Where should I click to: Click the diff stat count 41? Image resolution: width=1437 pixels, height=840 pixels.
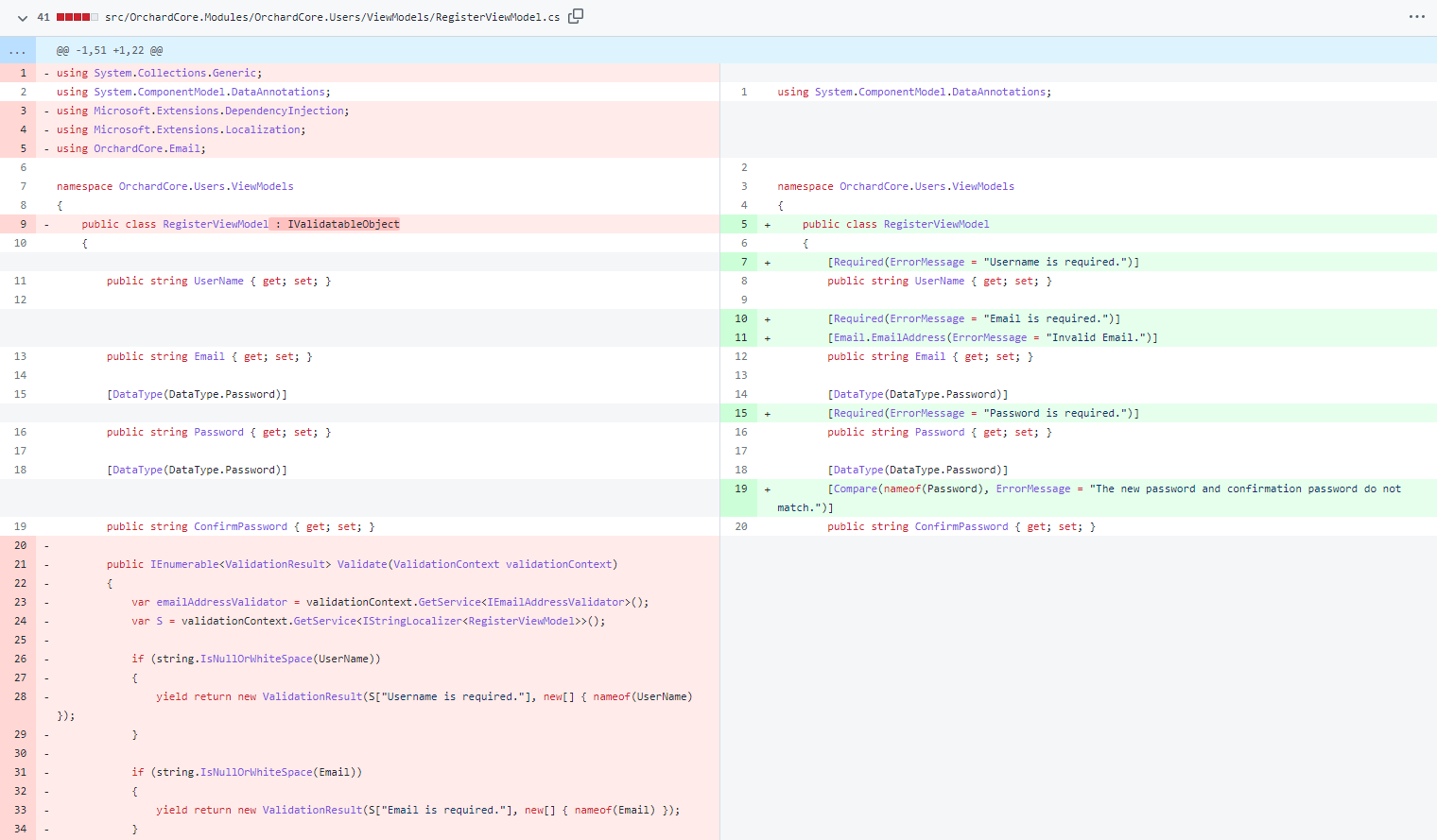click(43, 17)
